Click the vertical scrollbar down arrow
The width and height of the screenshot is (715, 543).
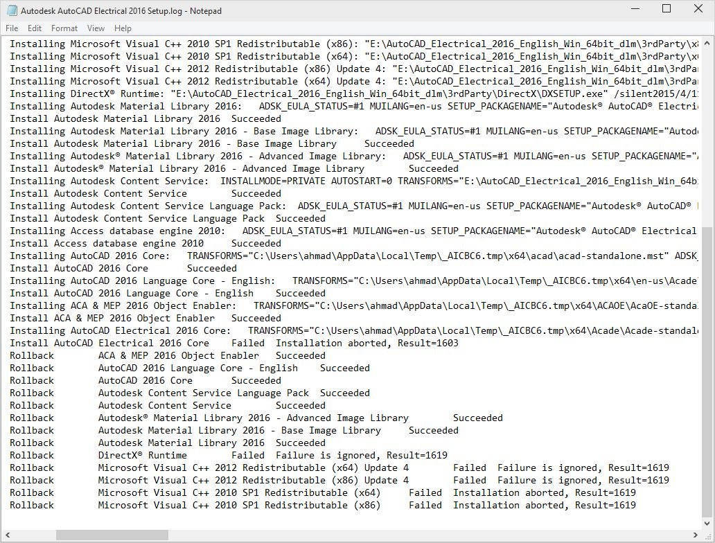tap(707, 524)
